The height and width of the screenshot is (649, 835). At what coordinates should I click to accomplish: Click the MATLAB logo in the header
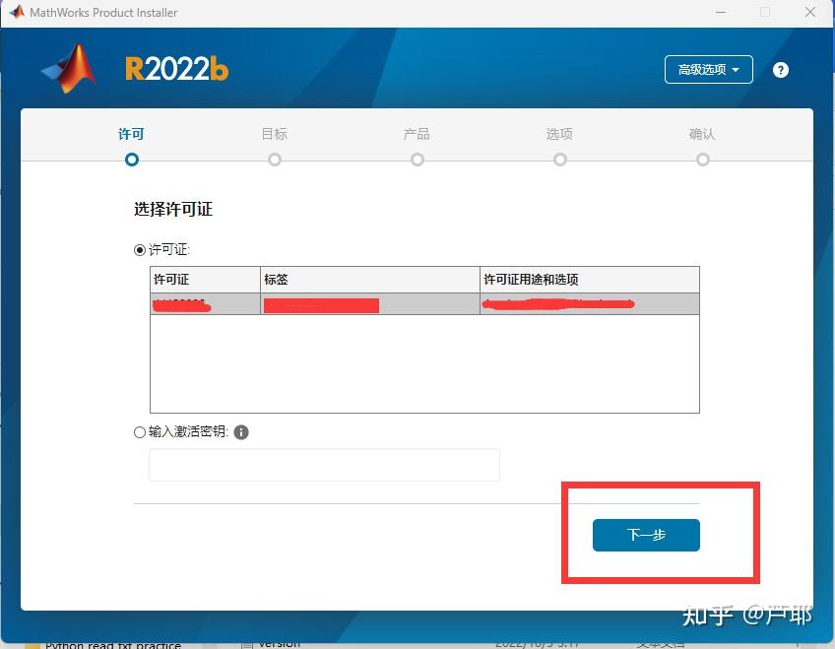[x=69, y=68]
